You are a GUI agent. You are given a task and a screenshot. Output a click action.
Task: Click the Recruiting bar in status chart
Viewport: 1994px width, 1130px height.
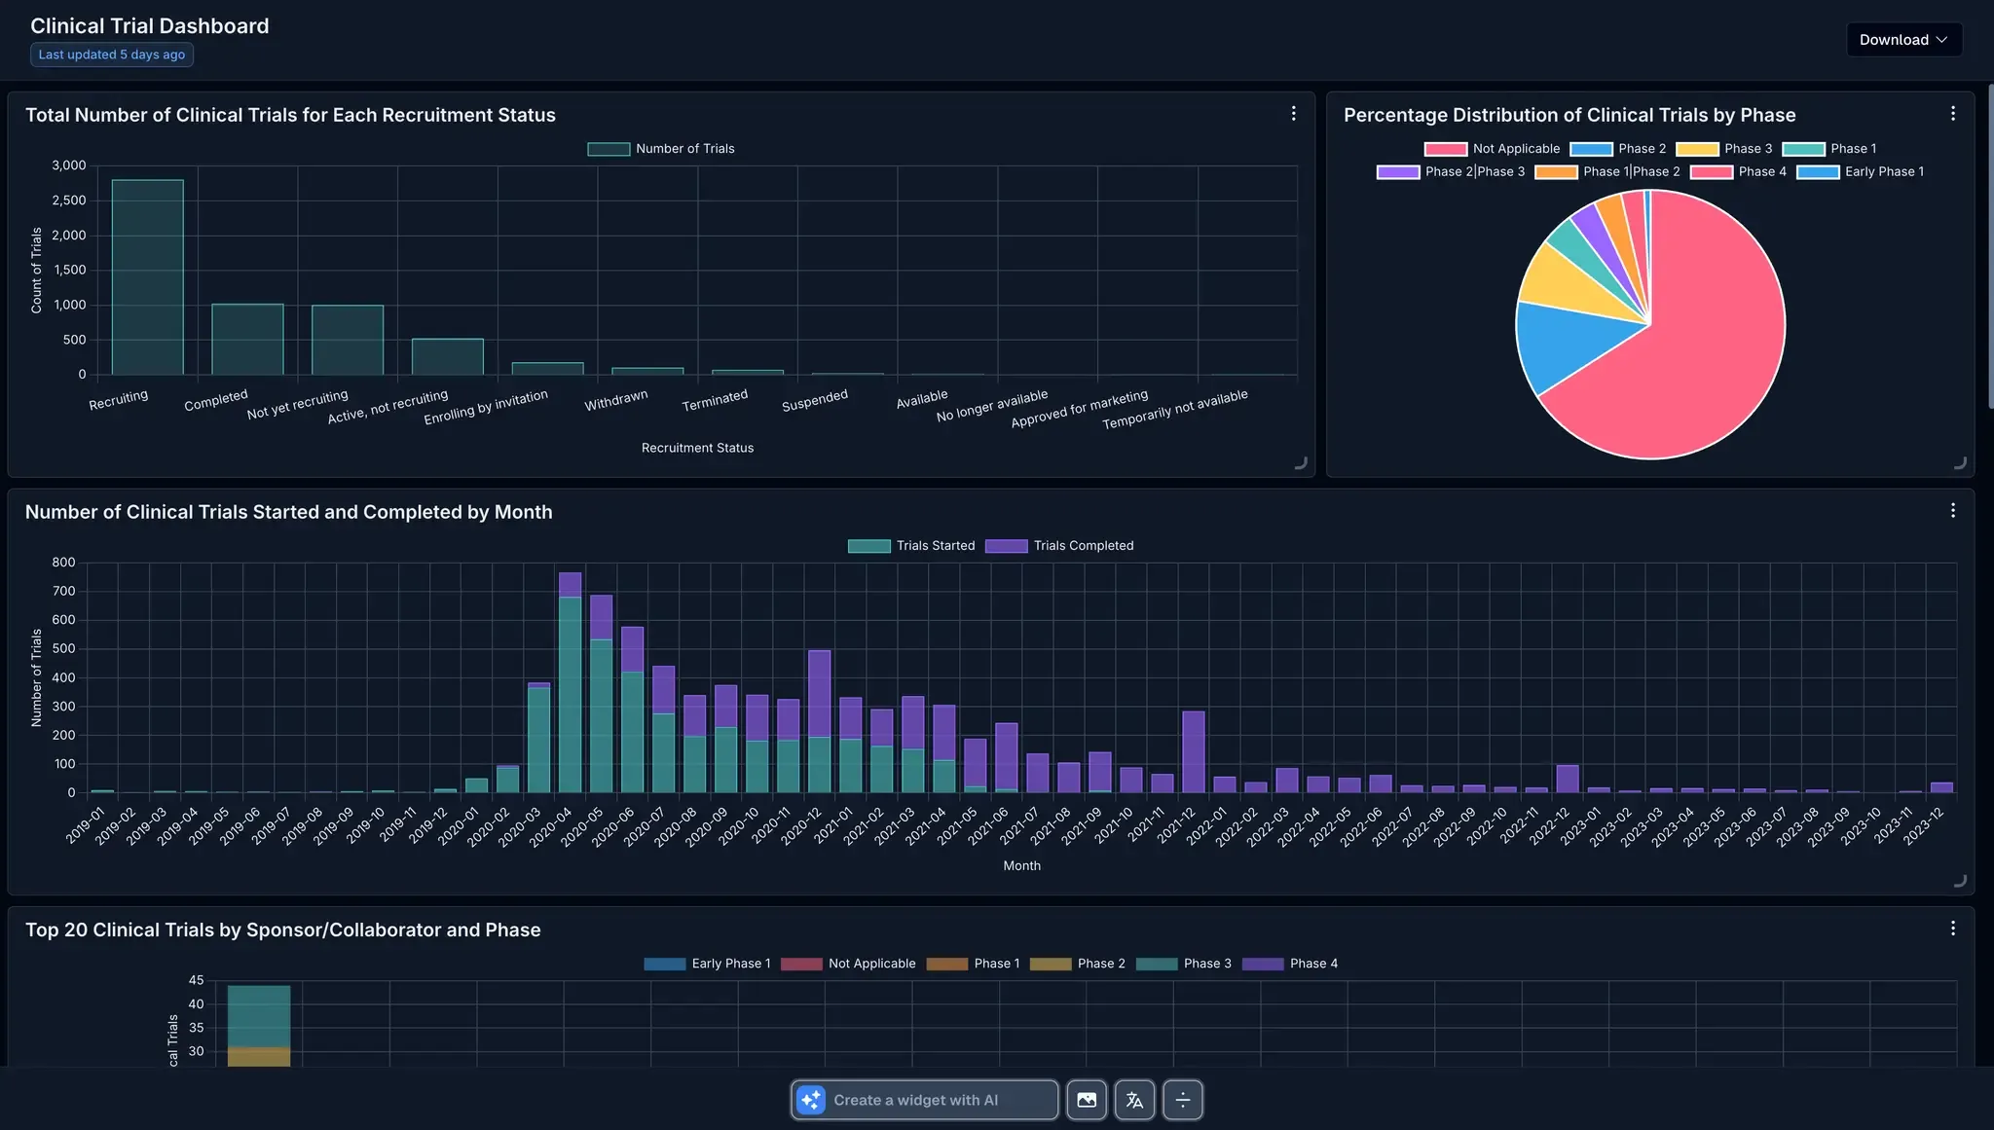click(x=147, y=277)
